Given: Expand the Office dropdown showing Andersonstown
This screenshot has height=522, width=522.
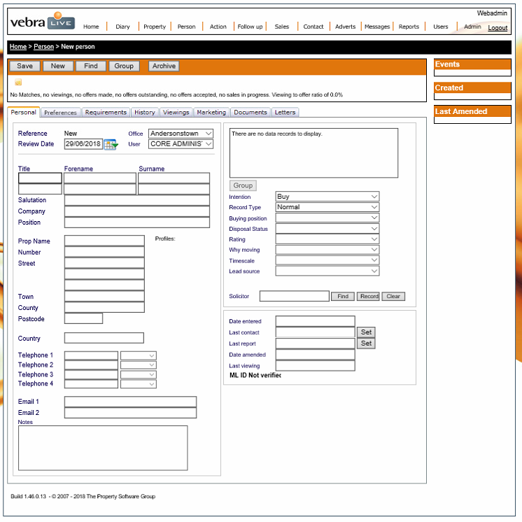Looking at the screenshot, I should [181, 134].
